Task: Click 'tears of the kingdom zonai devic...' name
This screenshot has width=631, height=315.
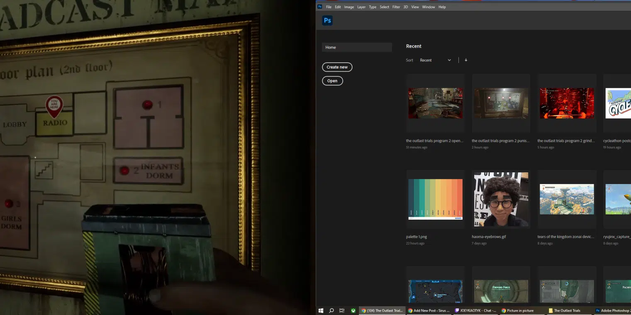Action: (566, 237)
